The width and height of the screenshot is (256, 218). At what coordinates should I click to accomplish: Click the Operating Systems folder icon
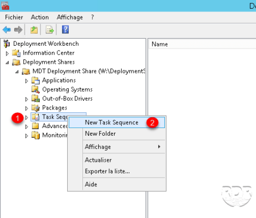pyautogui.click(x=35, y=89)
